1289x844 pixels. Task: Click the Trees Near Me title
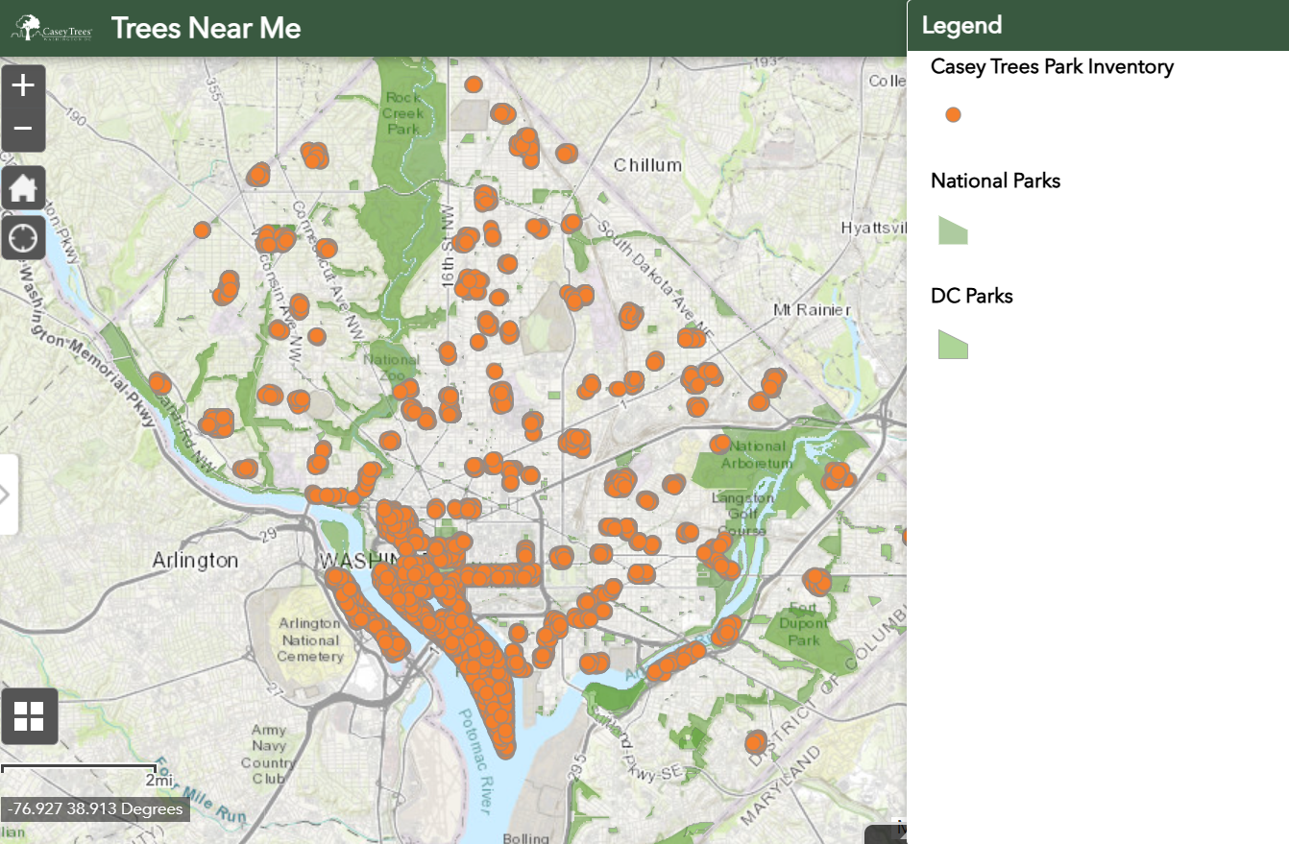[206, 28]
